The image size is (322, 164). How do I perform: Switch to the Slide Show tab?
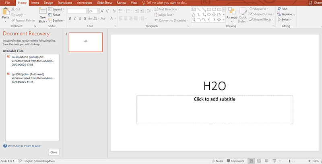pyautogui.click(x=105, y=3)
